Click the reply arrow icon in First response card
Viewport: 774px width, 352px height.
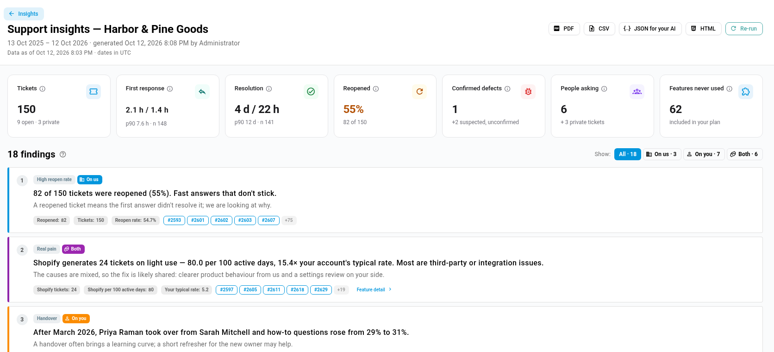tap(202, 92)
